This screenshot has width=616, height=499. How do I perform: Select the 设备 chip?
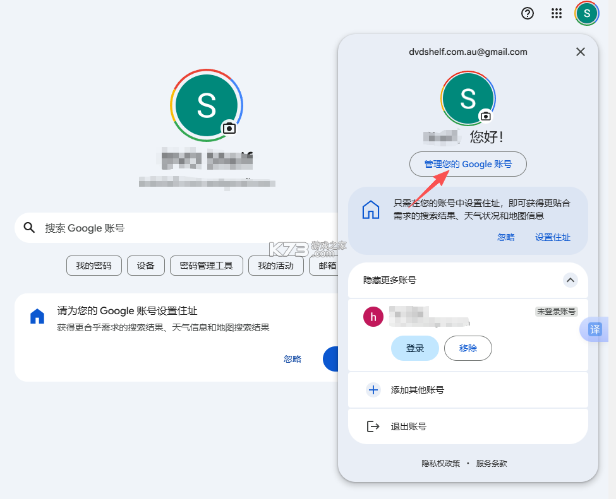(145, 266)
